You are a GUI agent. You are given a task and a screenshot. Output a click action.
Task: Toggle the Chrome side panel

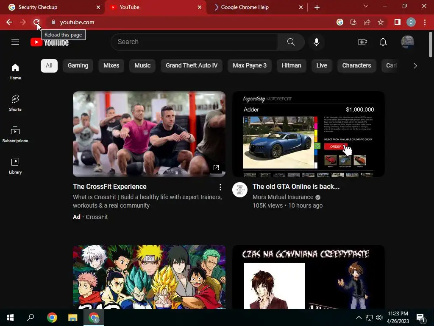point(398,22)
